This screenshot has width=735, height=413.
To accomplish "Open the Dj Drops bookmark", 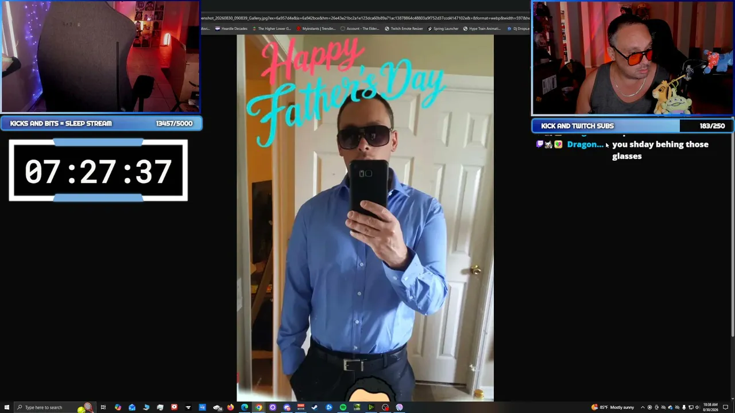I will click(519, 29).
